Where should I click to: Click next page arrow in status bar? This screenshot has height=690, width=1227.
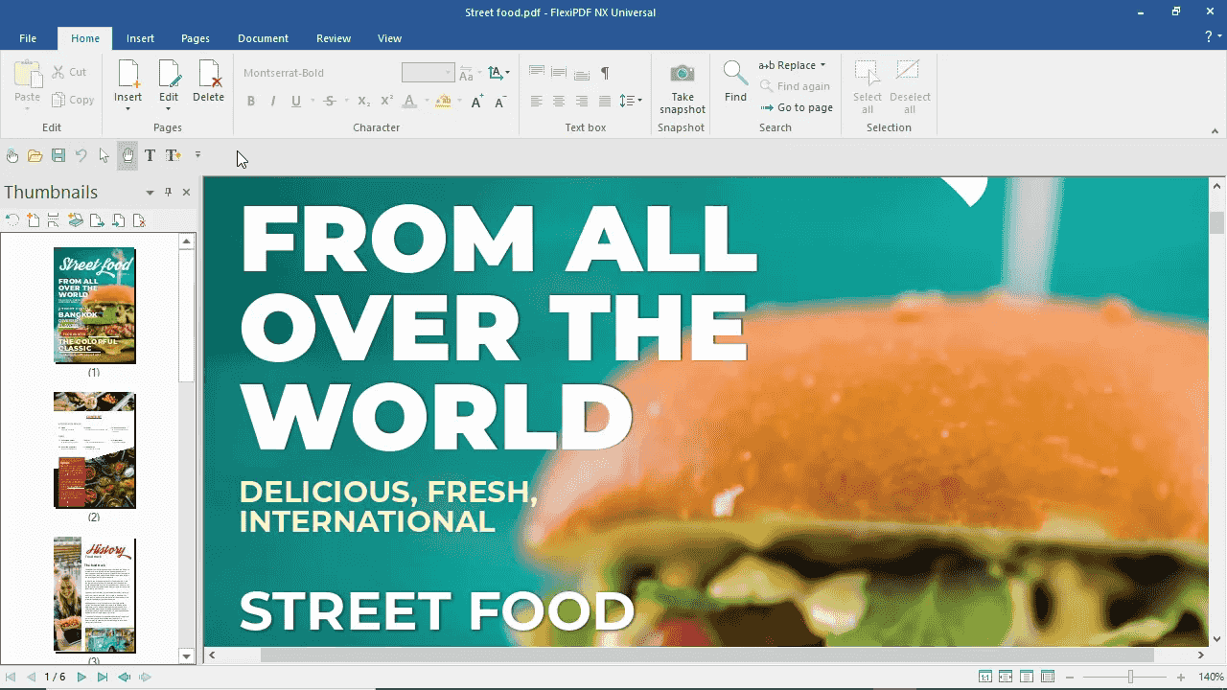point(81,678)
